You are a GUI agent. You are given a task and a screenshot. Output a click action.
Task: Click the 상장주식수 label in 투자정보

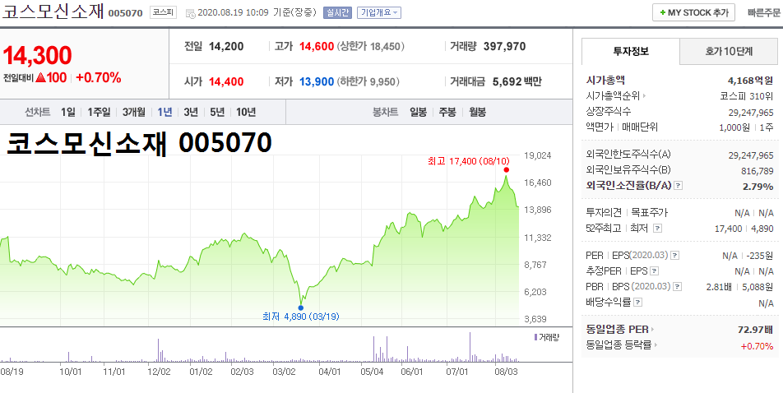pos(609,111)
